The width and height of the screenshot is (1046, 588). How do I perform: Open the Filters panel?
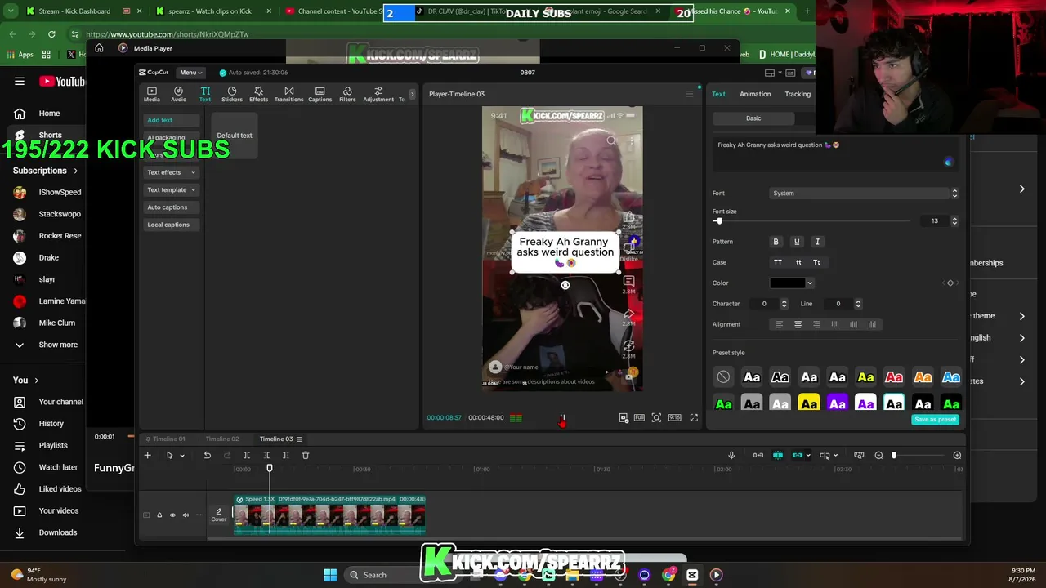pyautogui.click(x=347, y=94)
